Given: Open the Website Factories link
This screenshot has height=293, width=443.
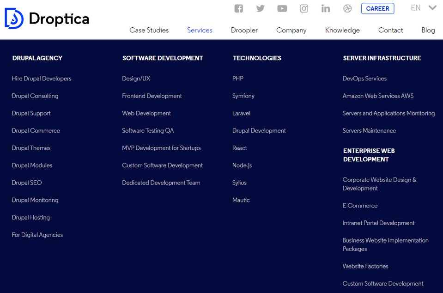Looking at the screenshot, I should 365,266.
